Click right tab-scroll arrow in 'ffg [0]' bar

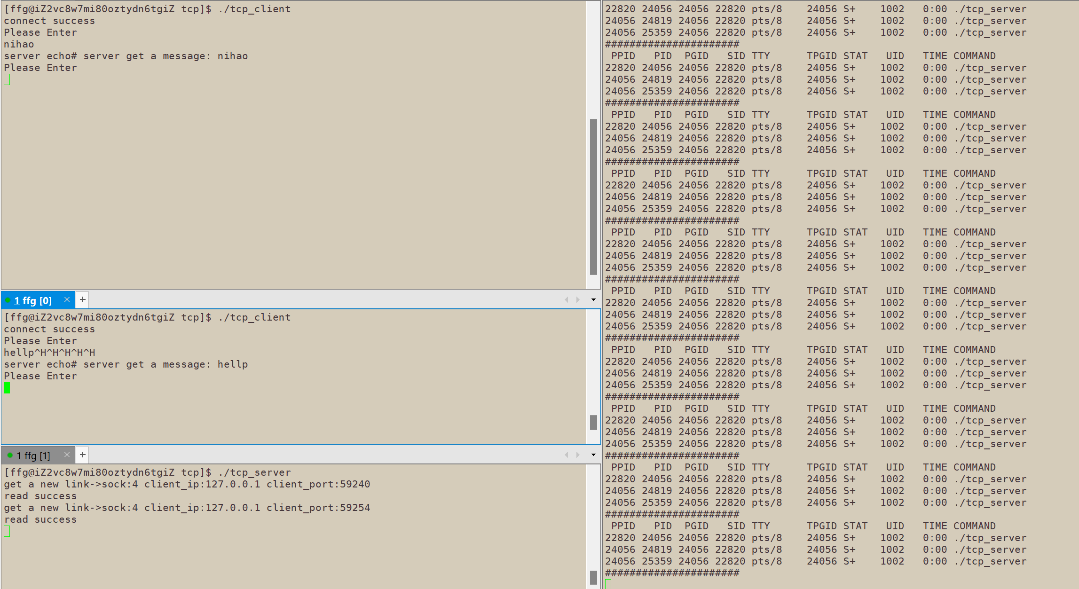click(578, 300)
